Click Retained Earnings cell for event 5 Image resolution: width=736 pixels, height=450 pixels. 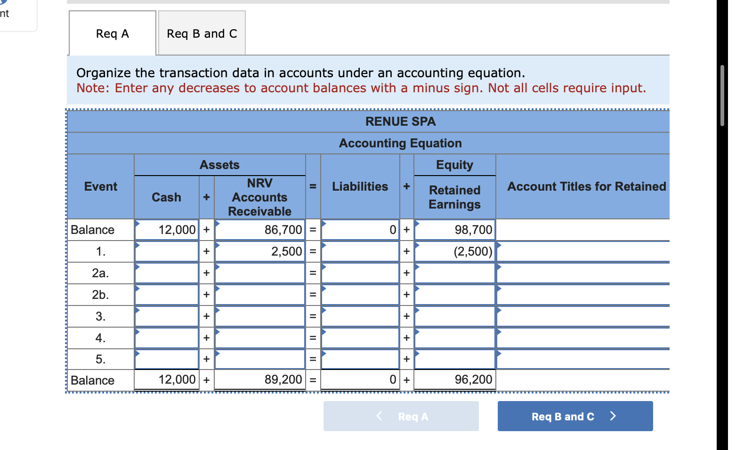point(455,359)
